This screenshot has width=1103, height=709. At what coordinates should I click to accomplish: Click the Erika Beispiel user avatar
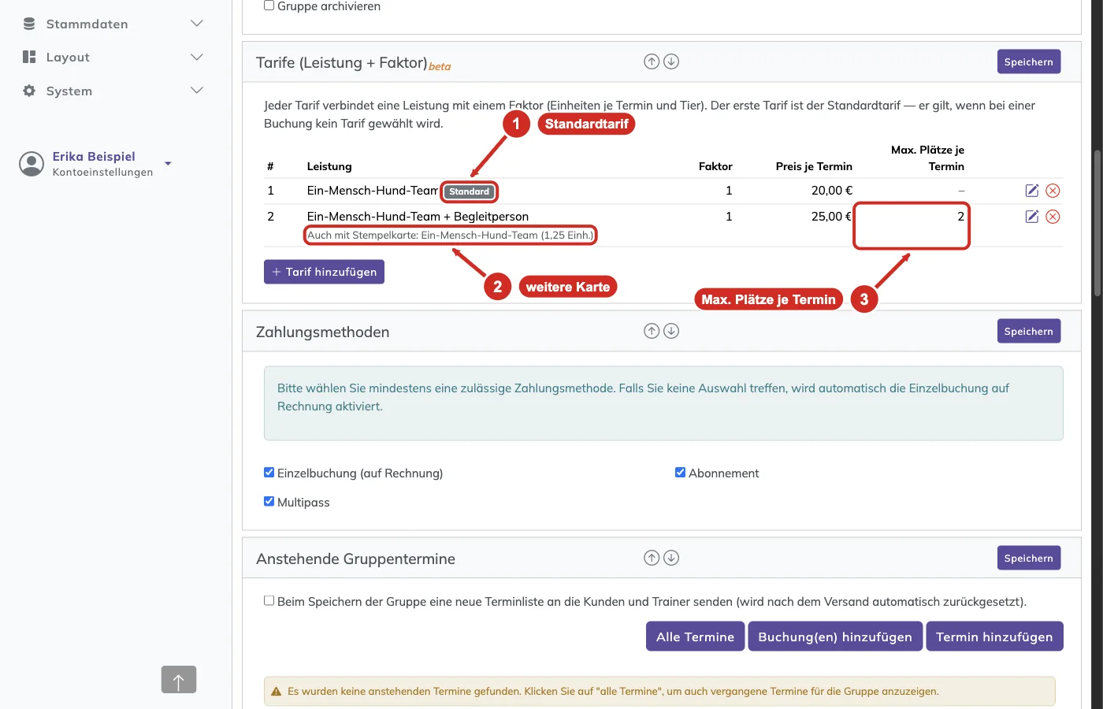32,164
